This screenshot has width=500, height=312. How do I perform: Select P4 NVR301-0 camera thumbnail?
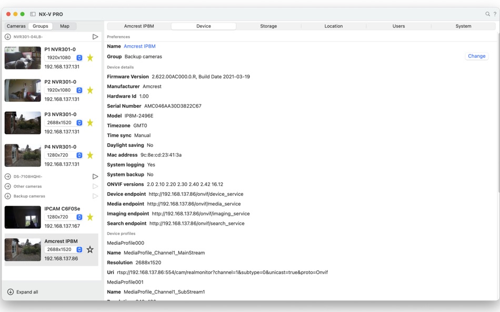tap(23, 155)
